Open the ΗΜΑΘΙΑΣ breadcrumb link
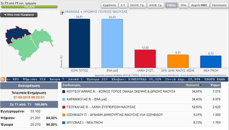The width and height of the screenshot is (229, 130). tap(72, 12)
